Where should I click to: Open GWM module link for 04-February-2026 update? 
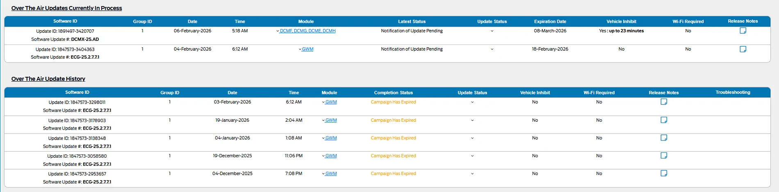click(x=307, y=49)
